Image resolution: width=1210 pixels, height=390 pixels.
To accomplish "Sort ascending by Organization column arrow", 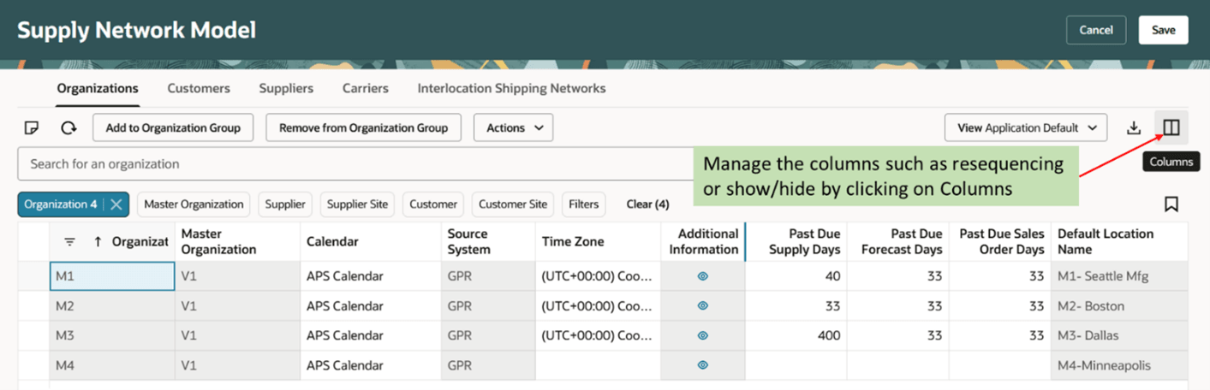I will 98,242.
